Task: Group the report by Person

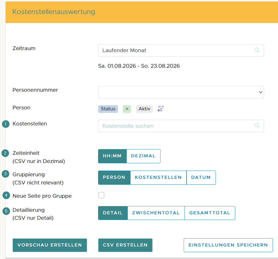Action: (114, 178)
